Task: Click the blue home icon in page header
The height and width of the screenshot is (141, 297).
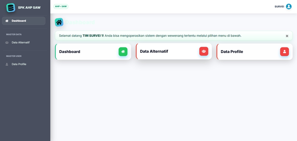Action: coord(59,22)
